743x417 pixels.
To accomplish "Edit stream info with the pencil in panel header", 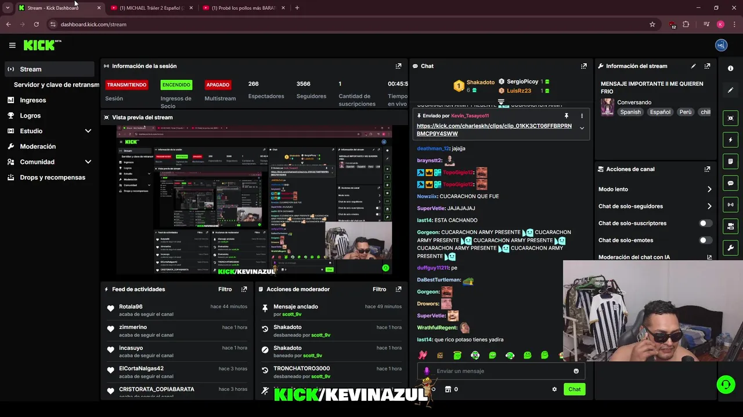I will (x=693, y=66).
